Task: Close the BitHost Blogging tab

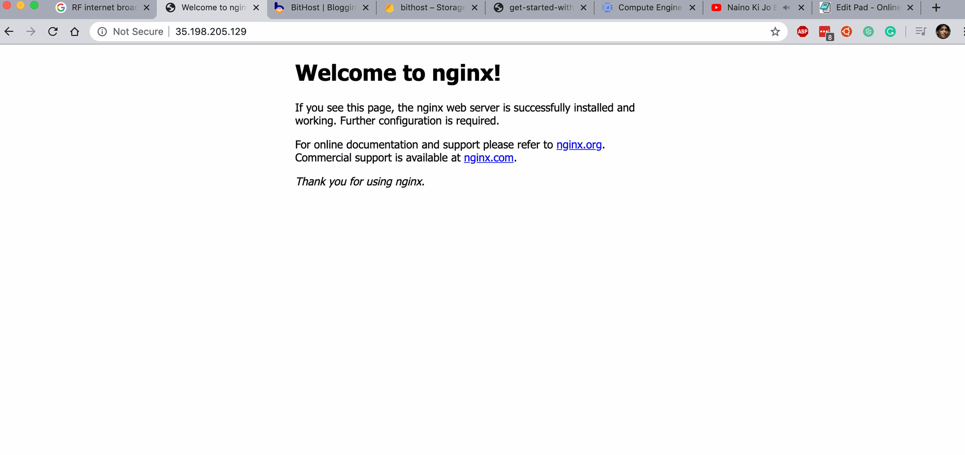Action: click(x=366, y=8)
